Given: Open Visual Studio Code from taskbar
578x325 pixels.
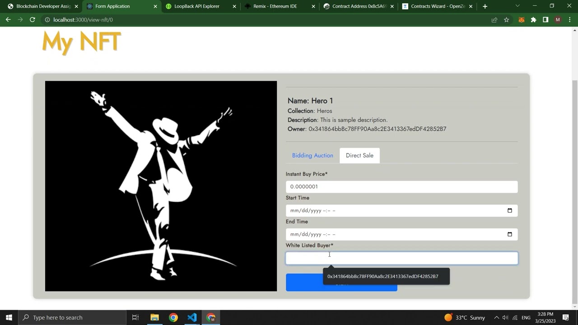Looking at the screenshot, I should coord(192,317).
